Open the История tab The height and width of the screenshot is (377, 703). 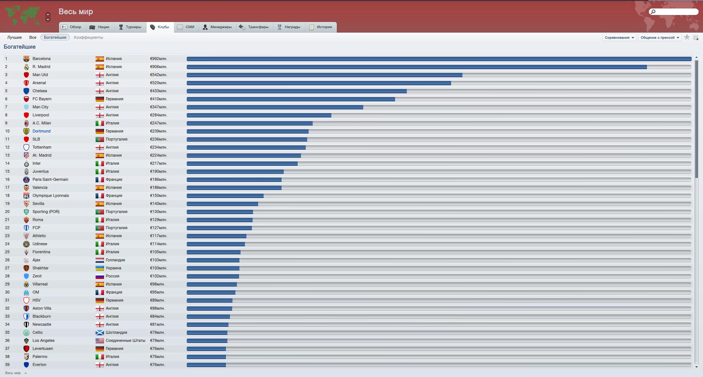click(x=321, y=27)
